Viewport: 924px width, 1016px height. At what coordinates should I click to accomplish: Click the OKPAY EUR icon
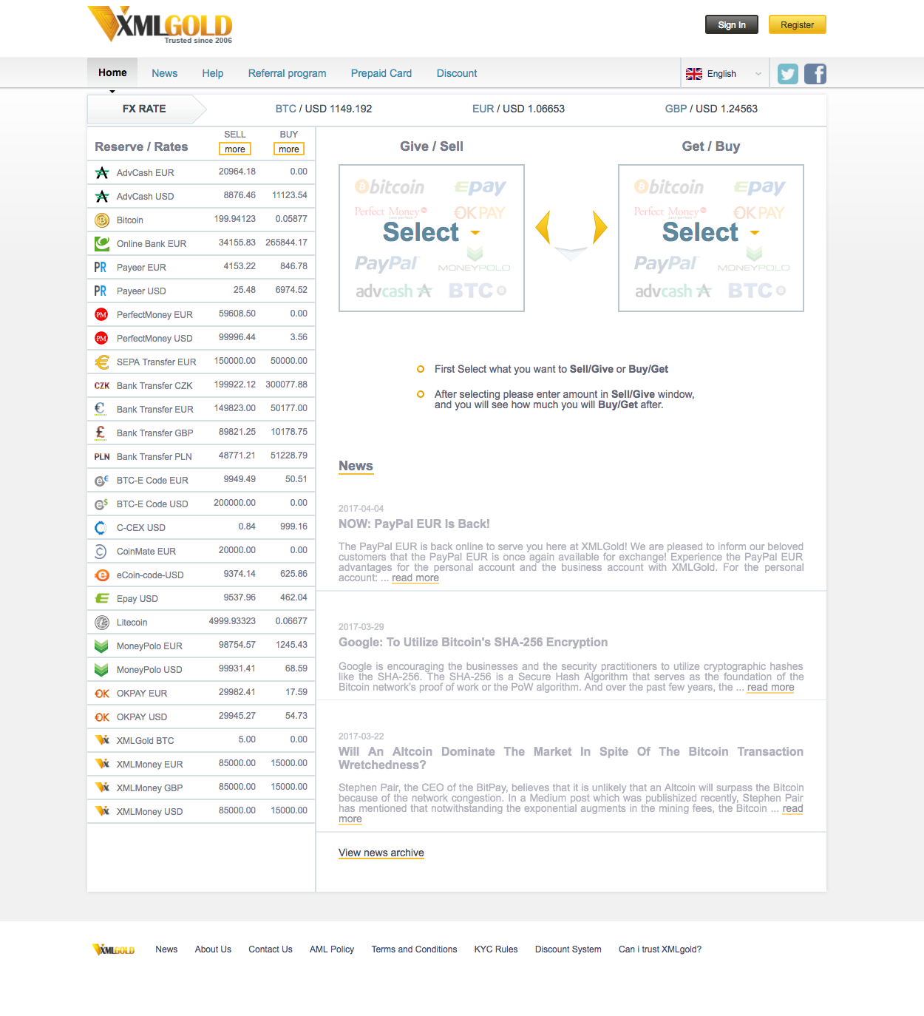click(102, 694)
